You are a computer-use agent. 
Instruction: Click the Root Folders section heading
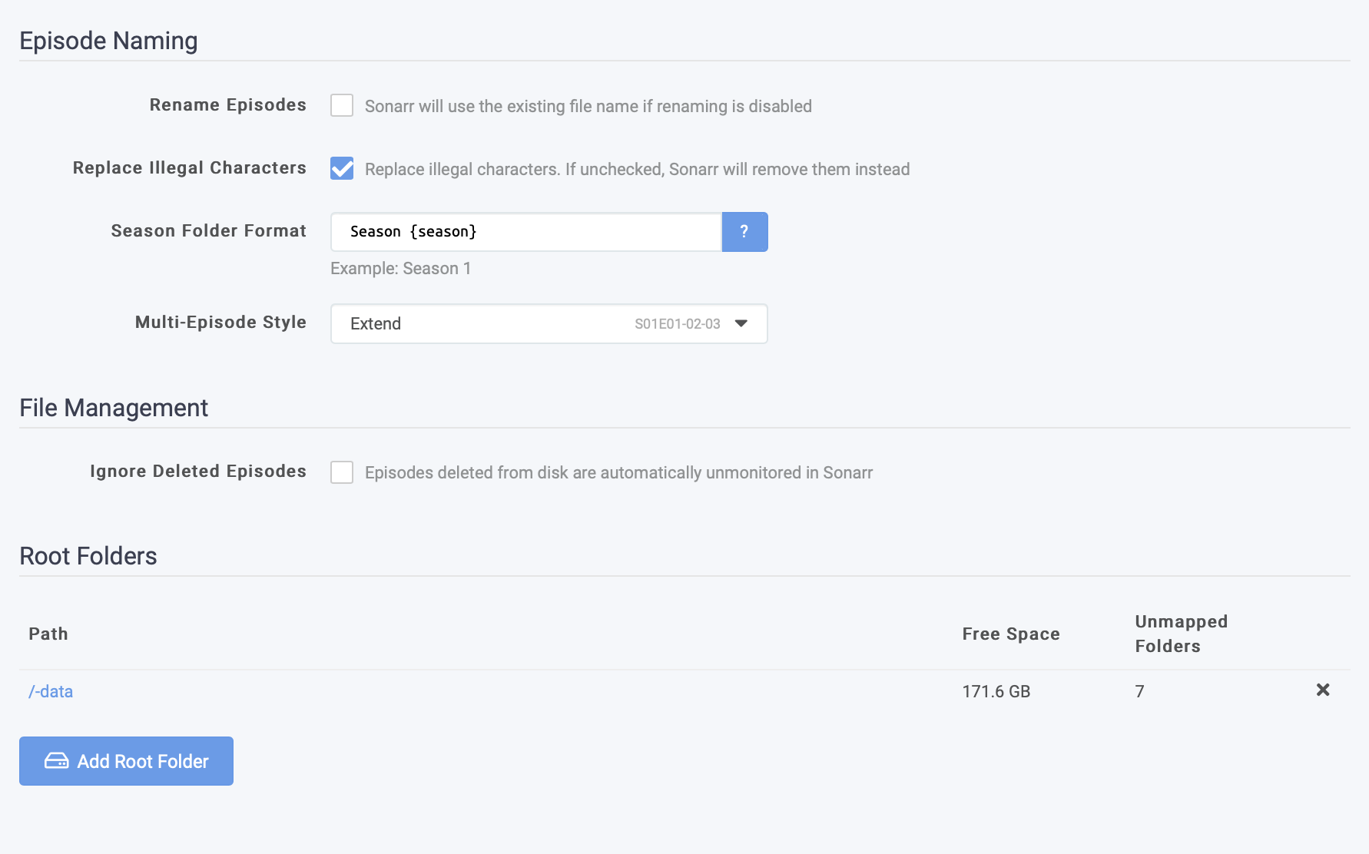tap(88, 556)
